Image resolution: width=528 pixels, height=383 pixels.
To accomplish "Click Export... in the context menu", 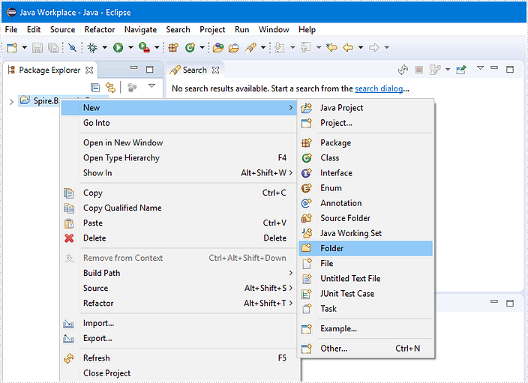I will [x=178, y=338].
